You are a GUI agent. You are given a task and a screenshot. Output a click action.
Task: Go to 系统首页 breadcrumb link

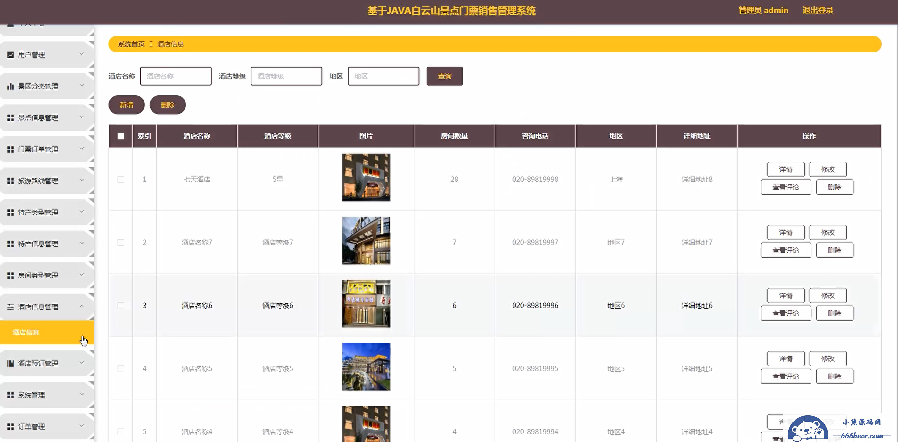coord(131,44)
